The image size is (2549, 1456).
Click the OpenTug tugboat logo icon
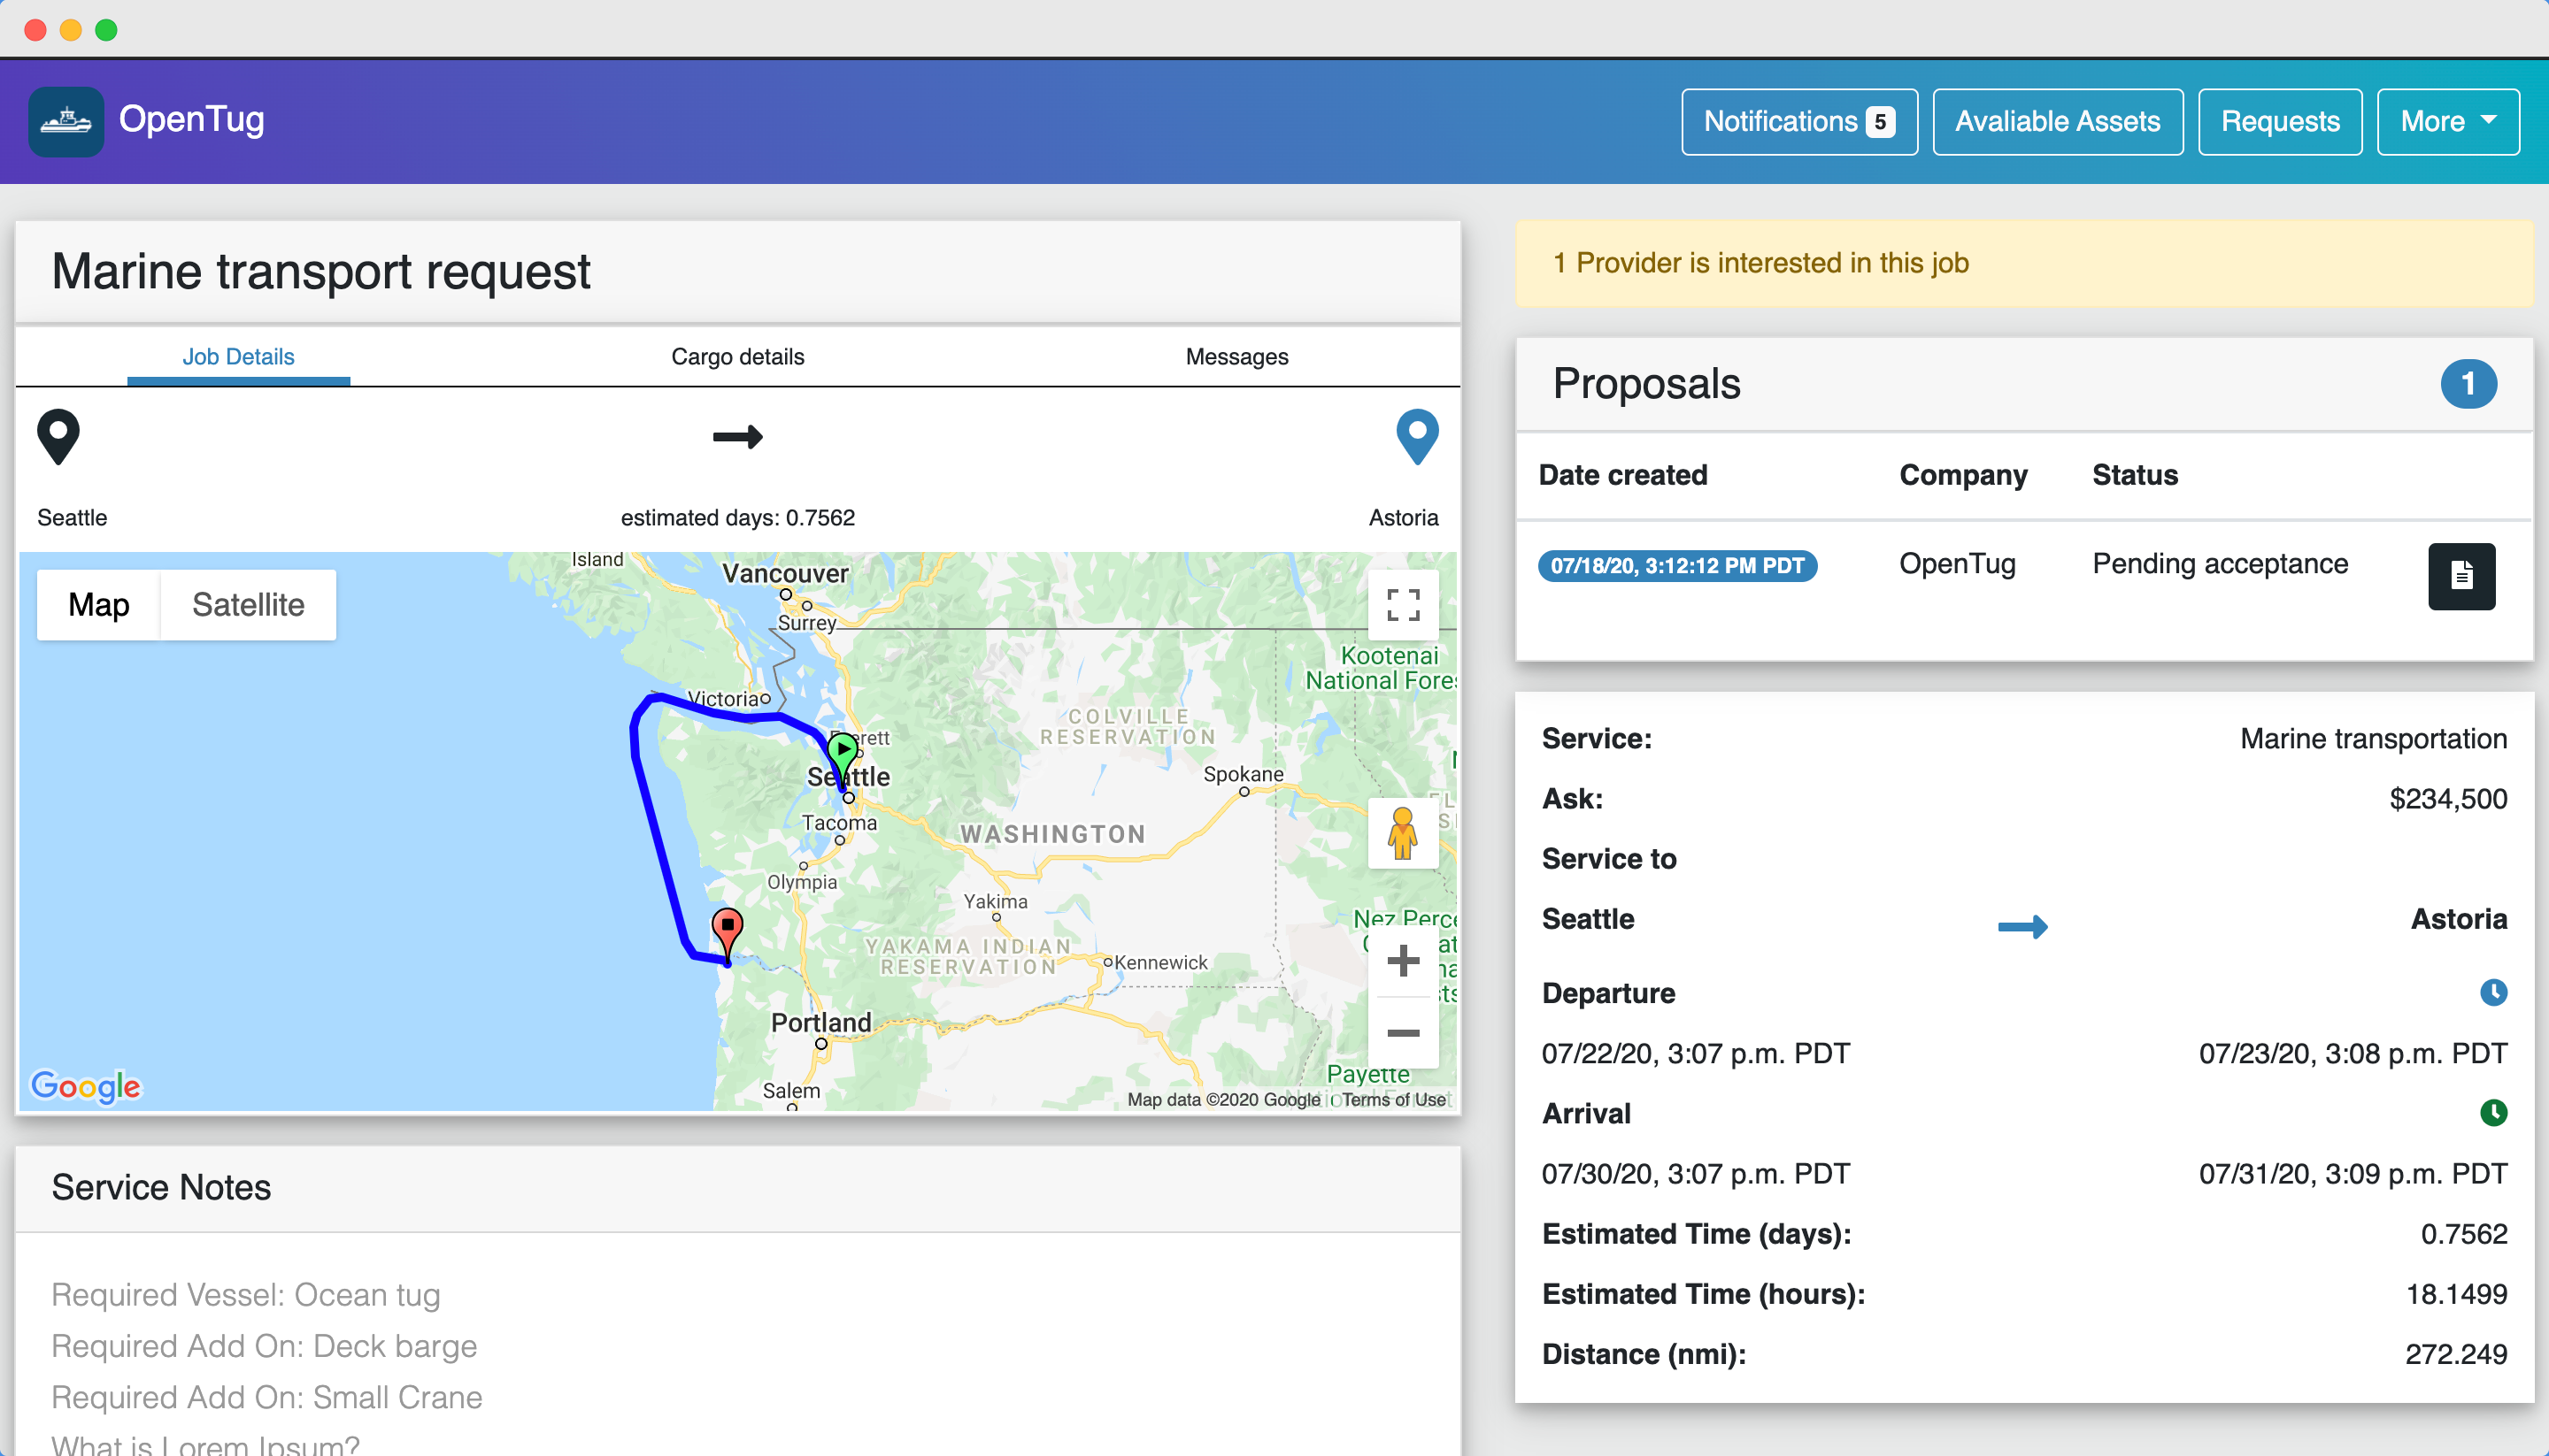tap(66, 121)
